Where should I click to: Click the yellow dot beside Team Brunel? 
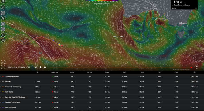point(3,92)
